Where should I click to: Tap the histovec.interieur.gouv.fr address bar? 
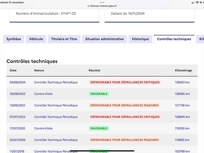point(102,6)
